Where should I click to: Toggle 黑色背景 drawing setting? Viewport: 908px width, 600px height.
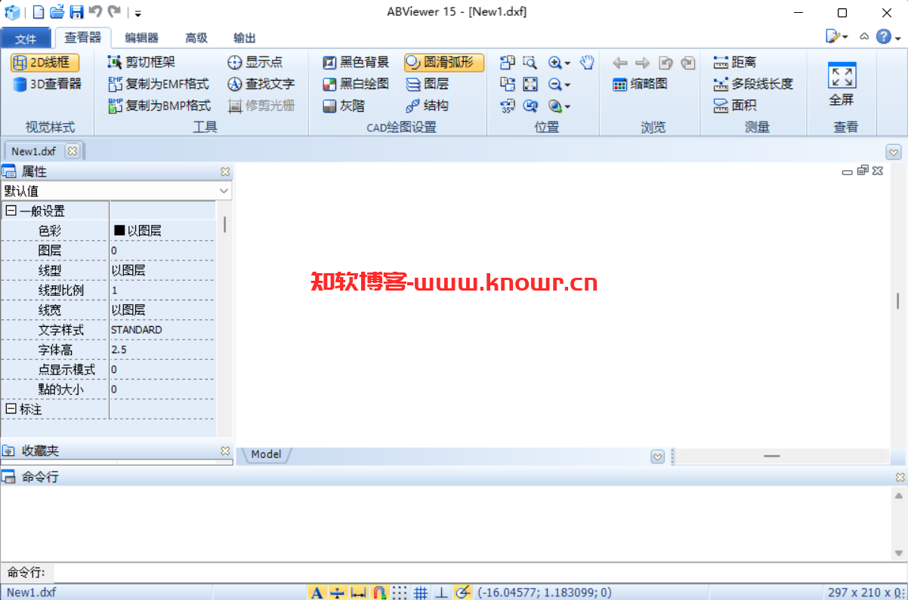[x=356, y=63]
